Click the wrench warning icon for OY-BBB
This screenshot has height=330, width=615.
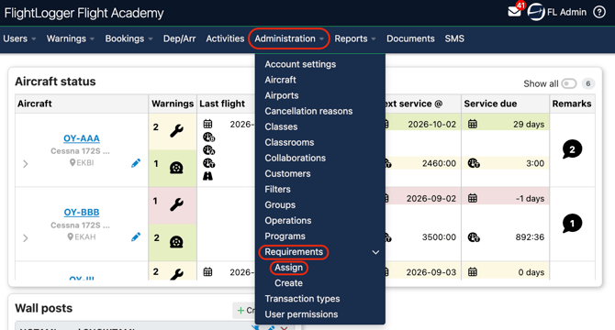[x=176, y=203]
